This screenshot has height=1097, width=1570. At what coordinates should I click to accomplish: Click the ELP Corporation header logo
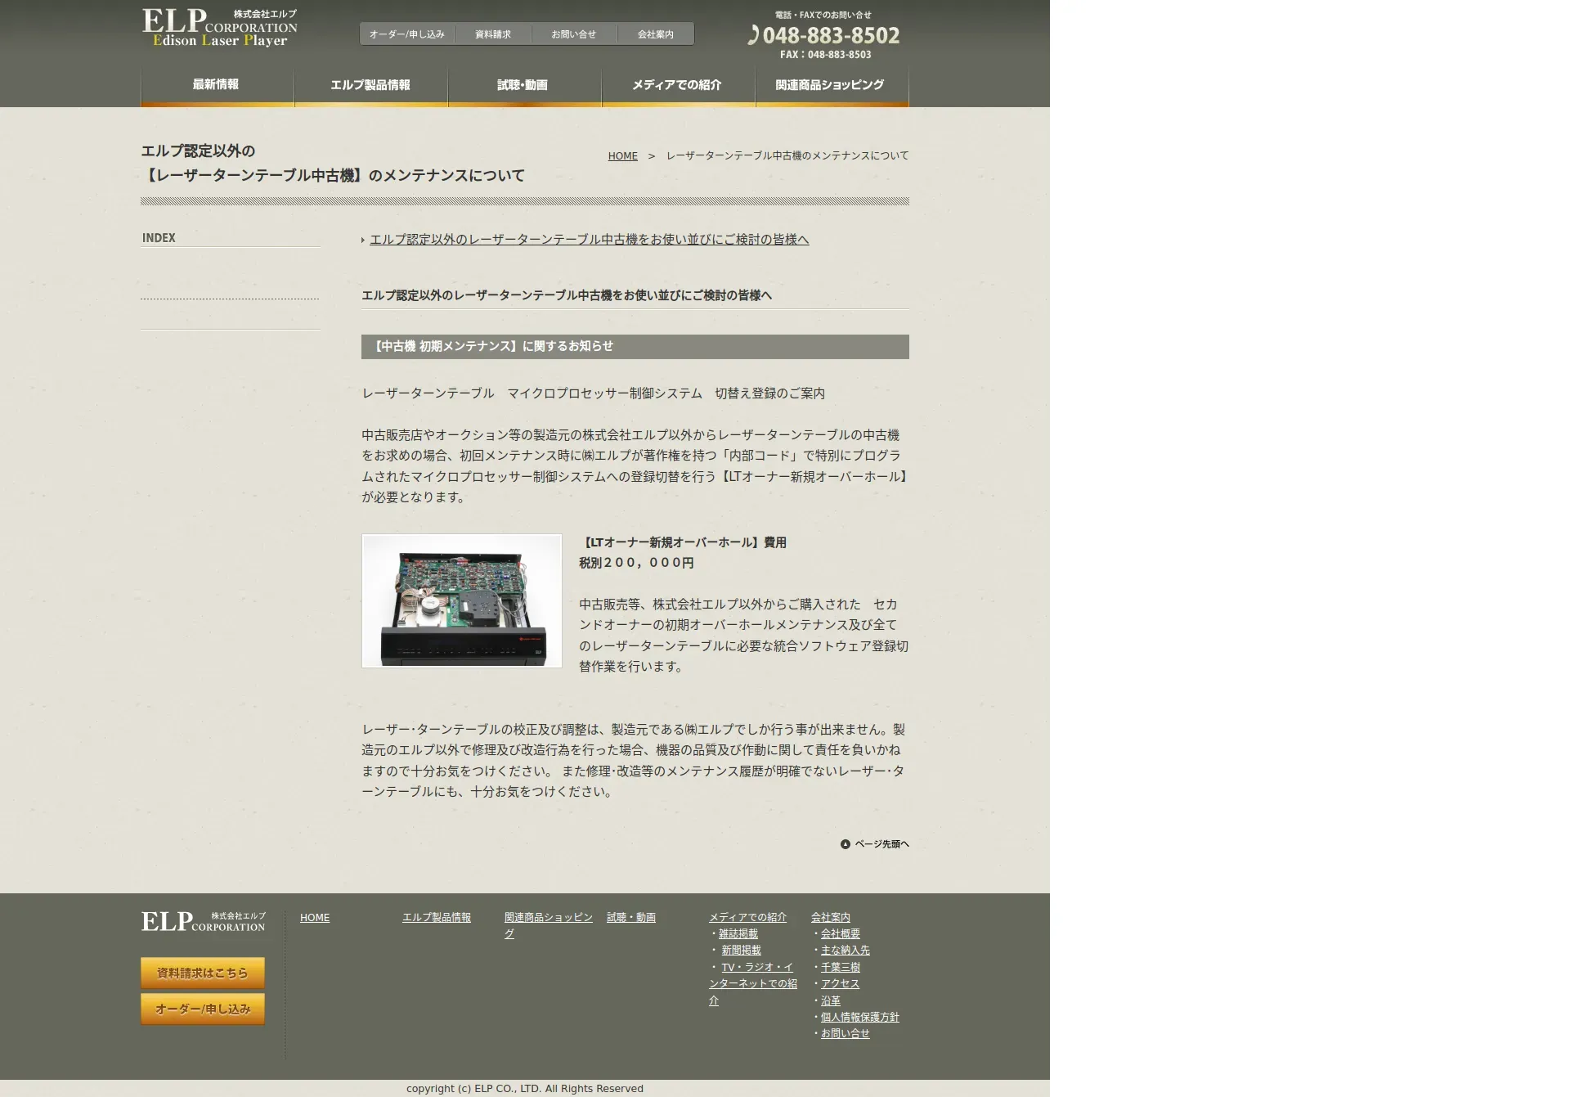[x=219, y=29]
